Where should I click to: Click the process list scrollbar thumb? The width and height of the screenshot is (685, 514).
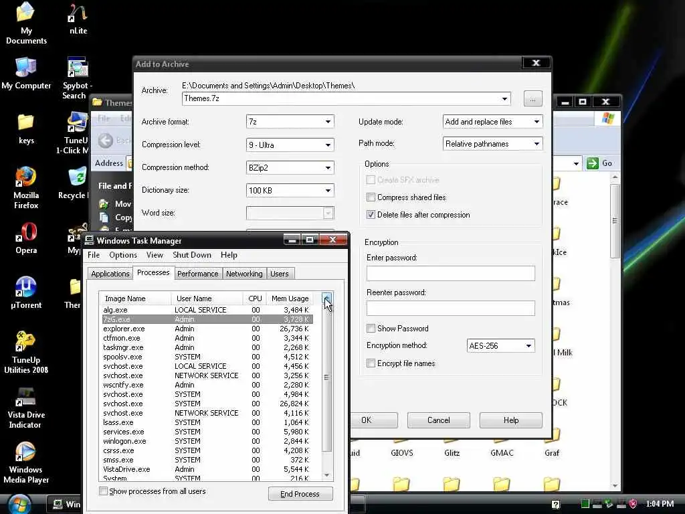[x=326, y=377]
